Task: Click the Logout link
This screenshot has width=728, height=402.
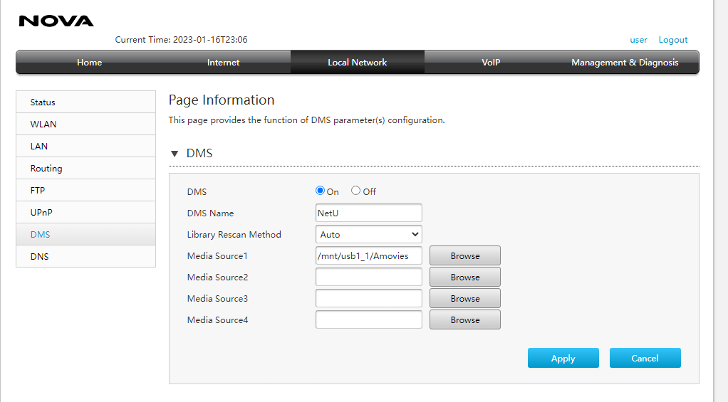Action: tap(672, 40)
